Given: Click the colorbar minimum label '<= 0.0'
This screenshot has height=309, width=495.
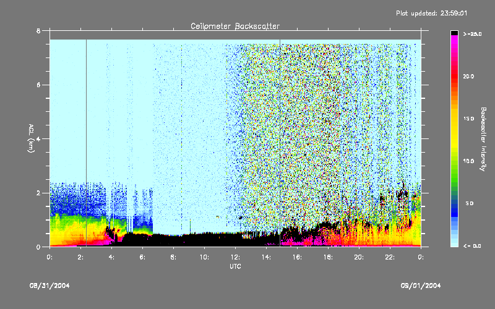Looking at the screenshot, I should [472, 245].
